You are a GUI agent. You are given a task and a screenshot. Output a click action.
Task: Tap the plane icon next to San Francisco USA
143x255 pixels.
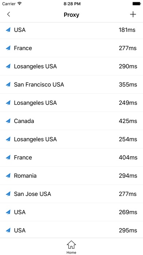tap(8, 84)
